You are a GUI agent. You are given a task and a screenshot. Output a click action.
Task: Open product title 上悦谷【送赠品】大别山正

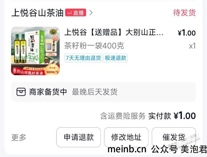114,32
